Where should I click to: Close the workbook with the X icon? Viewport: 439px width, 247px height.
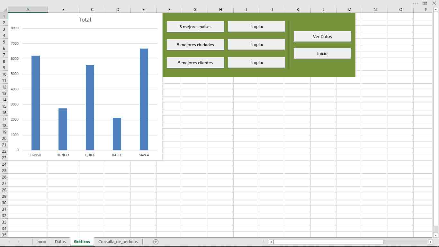coord(434,3)
